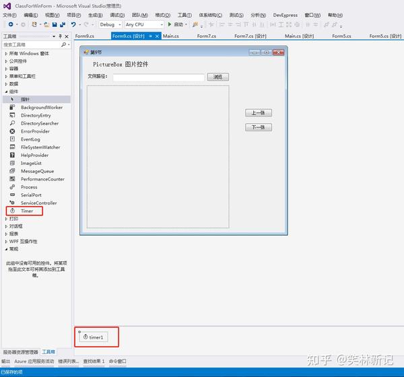The height and width of the screenshot is (377, 404).
Task: Expand the 对话框 toolbox group
Action: point(6,226)
